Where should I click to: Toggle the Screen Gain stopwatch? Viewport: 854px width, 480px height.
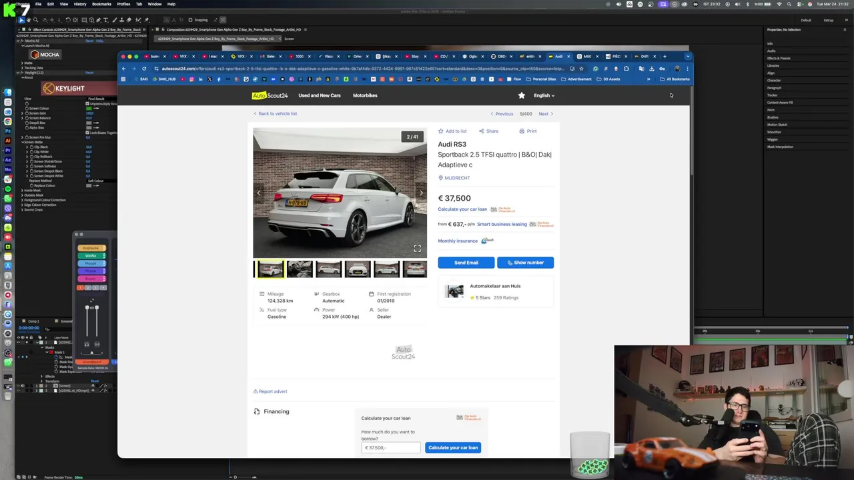point(27,113)
